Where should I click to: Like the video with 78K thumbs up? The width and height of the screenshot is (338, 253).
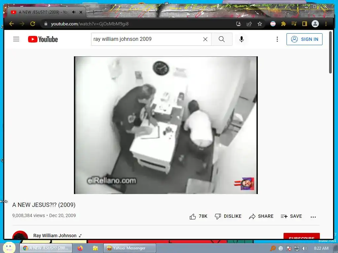198,216
